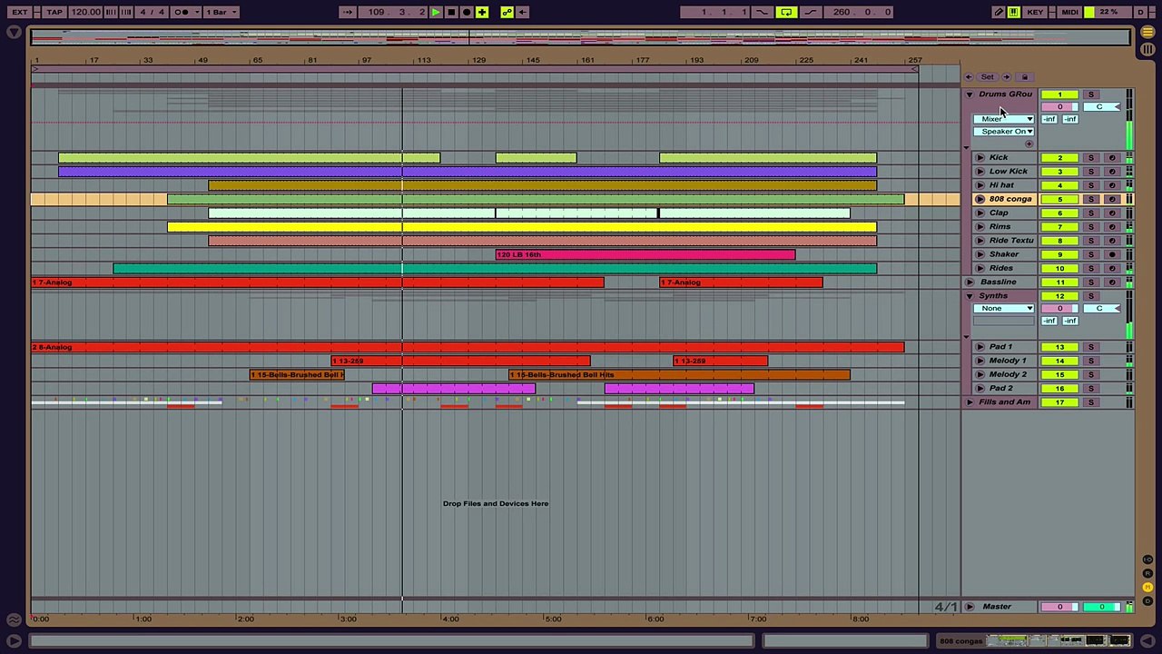Image resolution: width=1162 pixels, height=654 pixels.
Task: Toggle the metronome button
Action: pyautogui.click(x=180, y=12)
